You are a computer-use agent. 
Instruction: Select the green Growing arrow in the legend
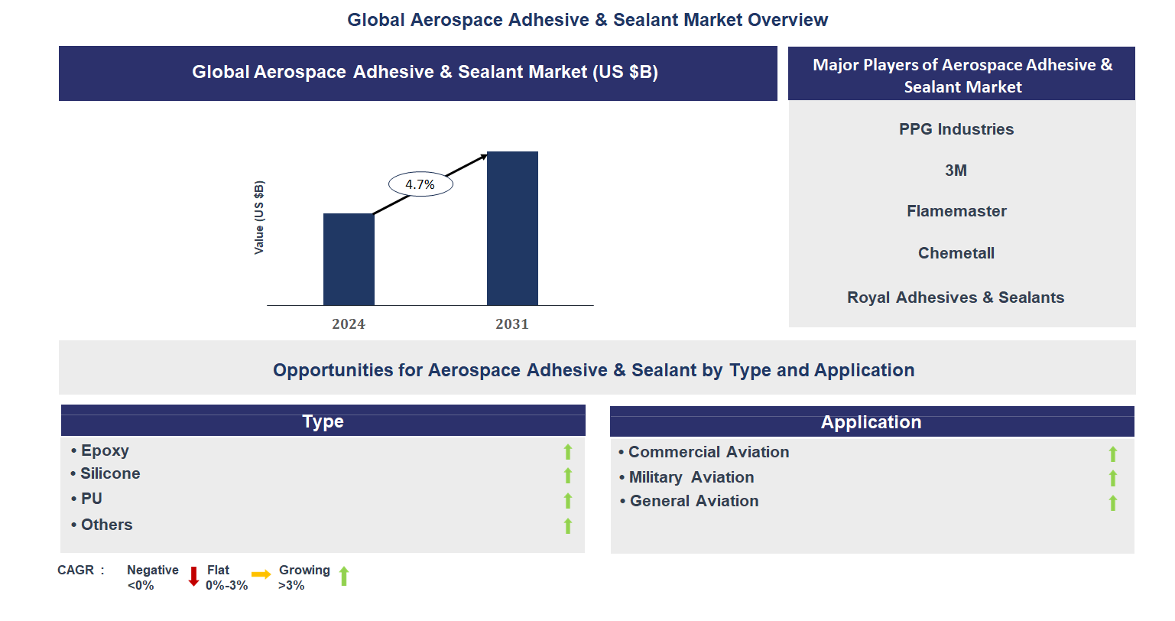coord(345,575)
